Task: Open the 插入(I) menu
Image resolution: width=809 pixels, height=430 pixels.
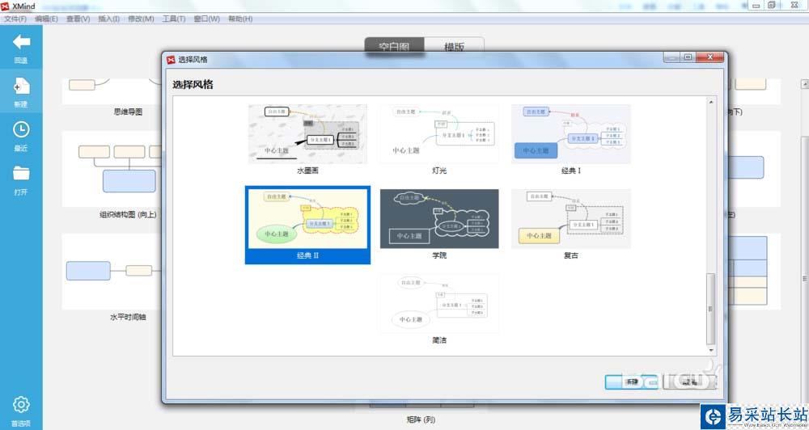Action: 109,19
